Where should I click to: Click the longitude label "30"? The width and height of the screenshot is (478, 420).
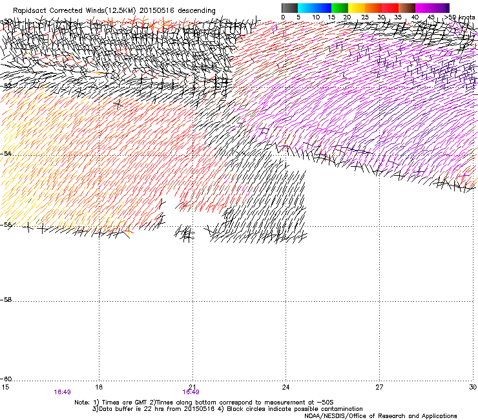point(473,387)
